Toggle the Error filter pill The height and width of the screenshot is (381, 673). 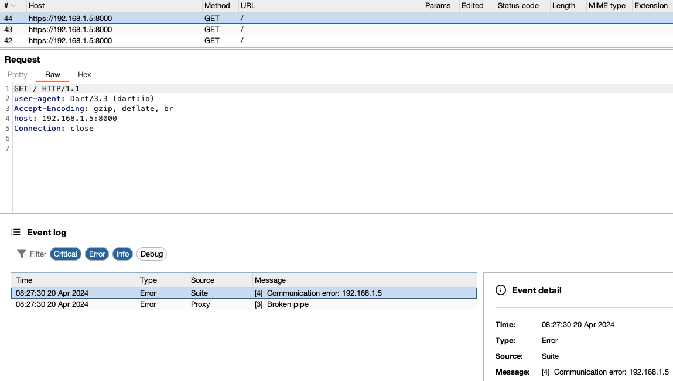(97, 254)
